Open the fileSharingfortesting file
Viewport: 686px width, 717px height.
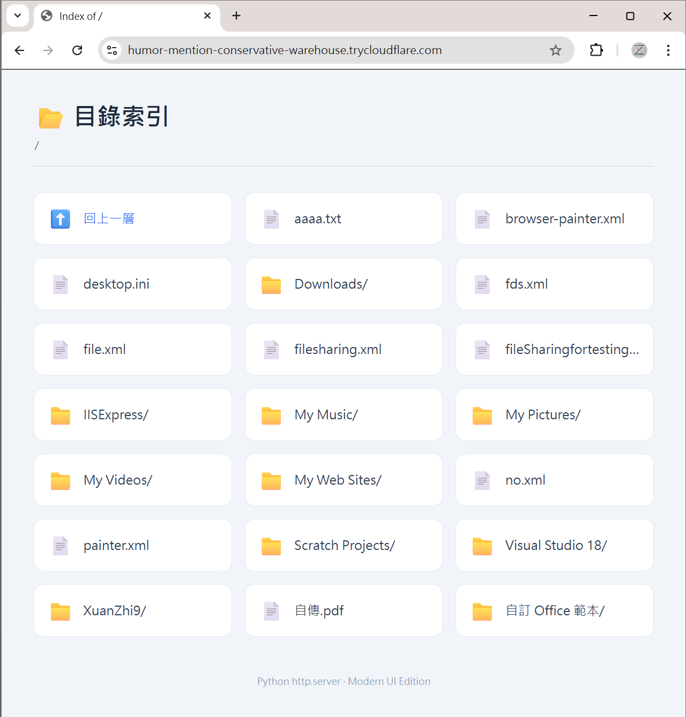(x=572, y=349)
